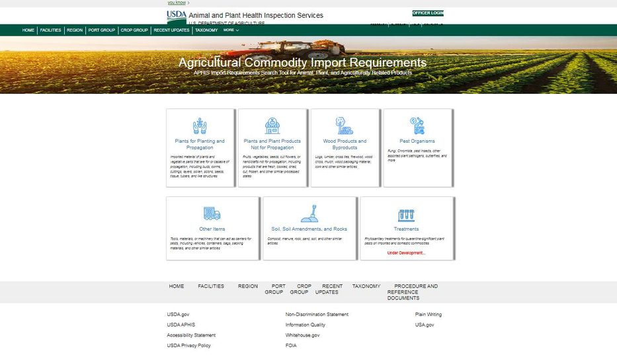The image size is (617, 357).
Task: Click the Treatments card phytosanitary description text
Action: 404,241
